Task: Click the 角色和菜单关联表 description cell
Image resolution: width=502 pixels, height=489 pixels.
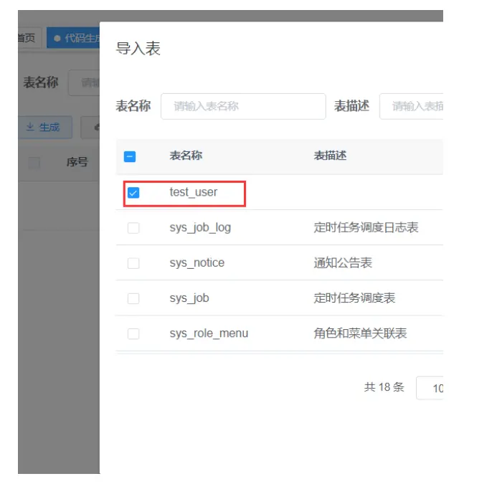Action: pos(360,333)
